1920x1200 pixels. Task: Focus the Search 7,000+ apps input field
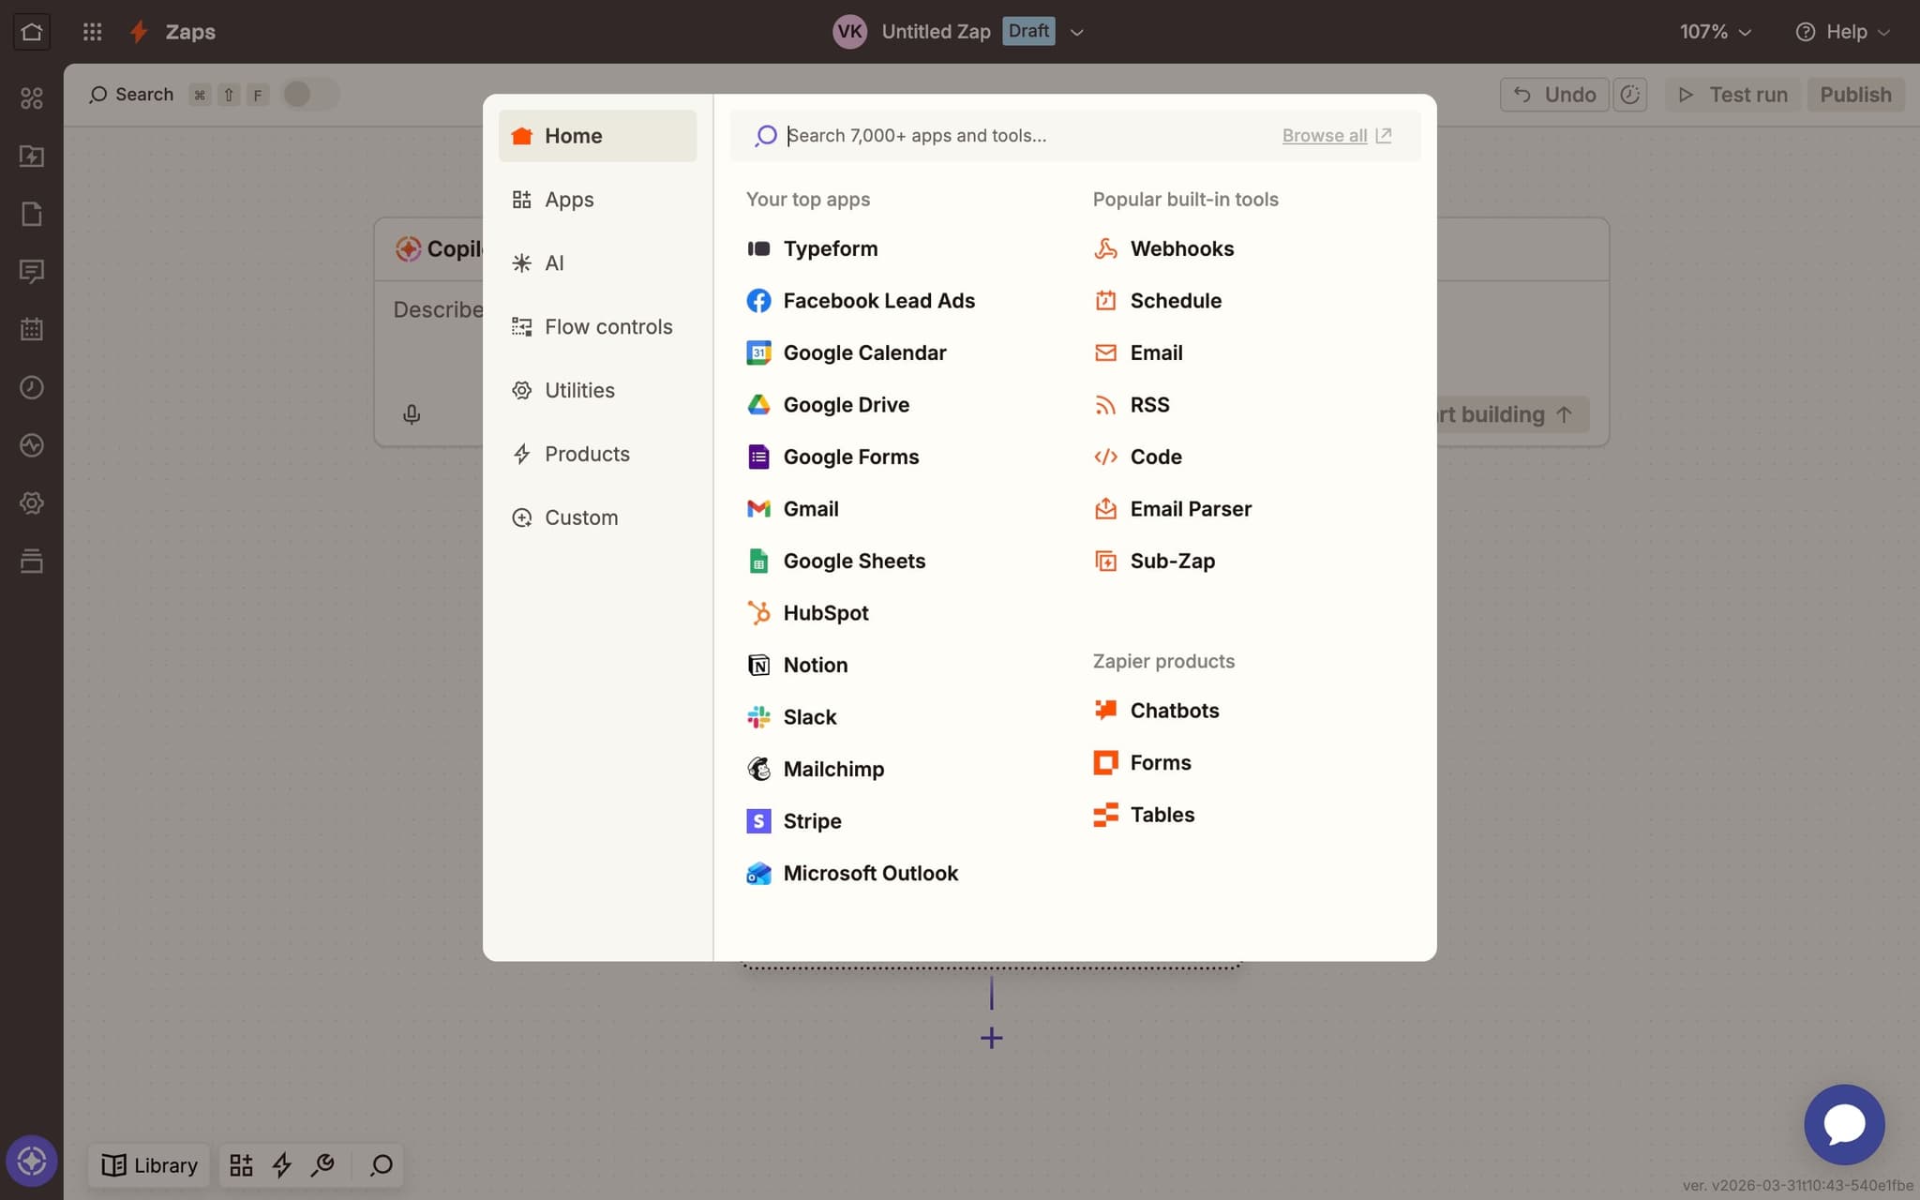1022,135
